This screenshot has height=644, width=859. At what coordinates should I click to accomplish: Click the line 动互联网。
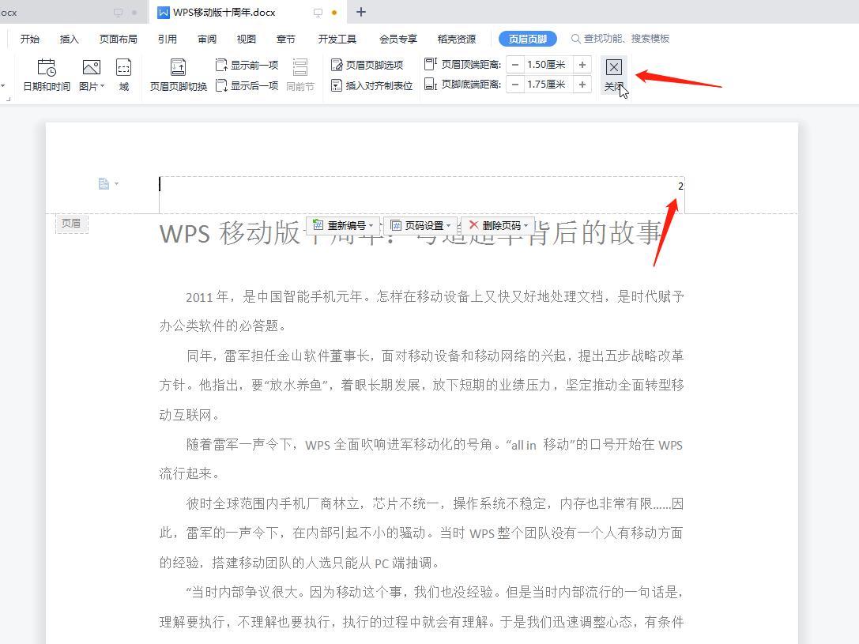pyautogui.click(x=190, y=415)
